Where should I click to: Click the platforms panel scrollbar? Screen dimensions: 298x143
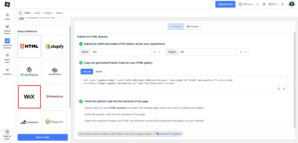(x=70, y=67)
